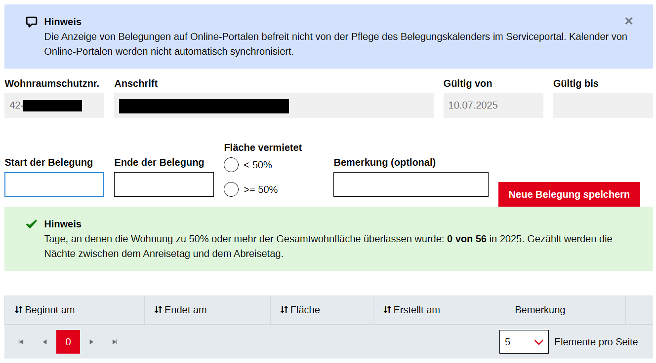Sort table by Erstellt am column
This screenshot has width=656, height=363.
pos(412,310)
